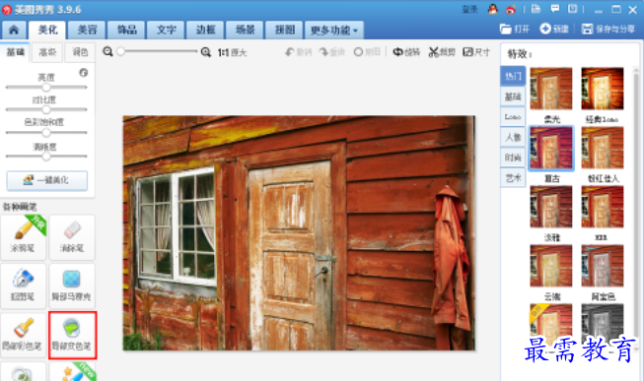Click the 裁剪 crop scissors tool

click(x=442, y=52)
